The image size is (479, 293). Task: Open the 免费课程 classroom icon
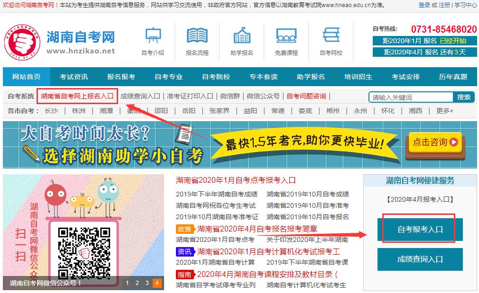click(286, 36)
